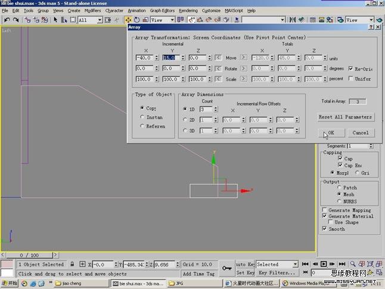Click 1D Count input field
Viewport: 385px width, 289px height.
click(206, 109)
